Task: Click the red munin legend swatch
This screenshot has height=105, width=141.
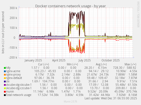Action: click(5, 92)
